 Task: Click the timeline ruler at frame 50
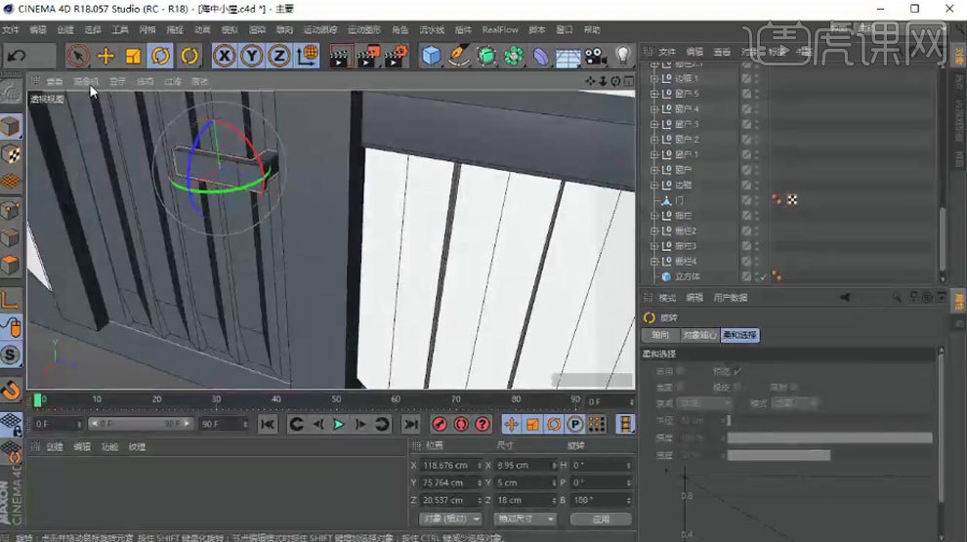[336, 399]
